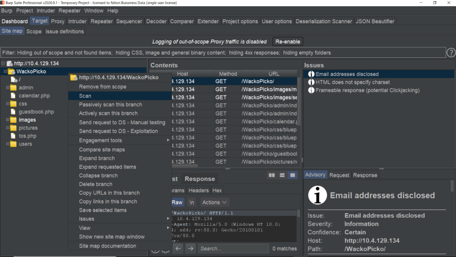Click info icon beside Email addresses disclosed issue
456x257 pixels.
[x=311, y=74]
